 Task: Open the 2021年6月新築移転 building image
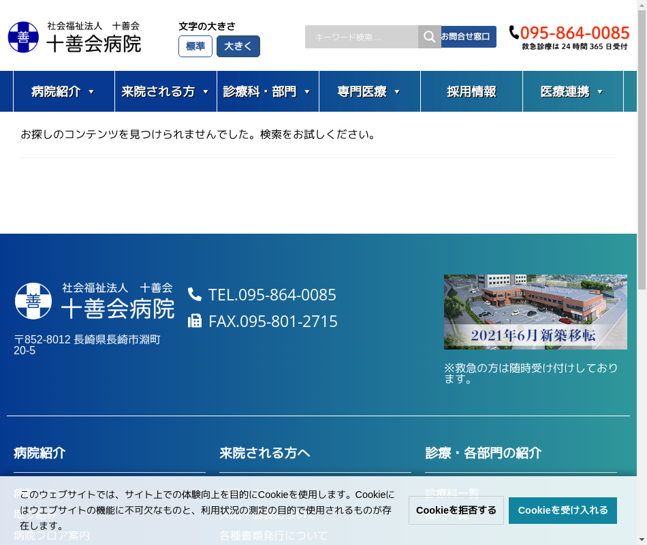(x=535, y=312)
